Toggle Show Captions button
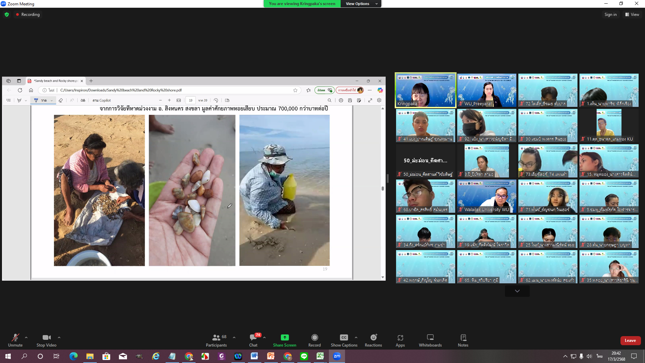645x363 pixels. click(x=344, y=339)
